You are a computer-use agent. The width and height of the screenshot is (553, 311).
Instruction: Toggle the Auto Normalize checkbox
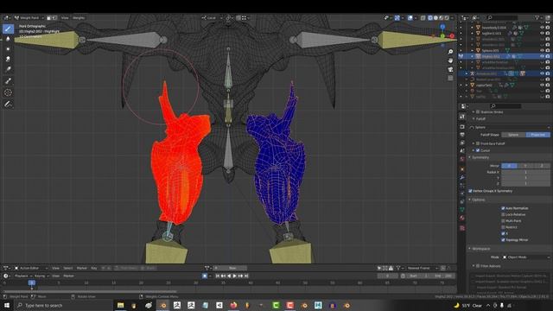[x=503, y=208]
